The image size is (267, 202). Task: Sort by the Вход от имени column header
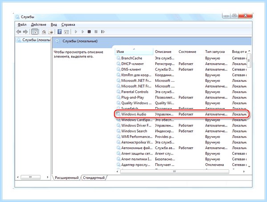pyautogui.click(x=239, y=52)
